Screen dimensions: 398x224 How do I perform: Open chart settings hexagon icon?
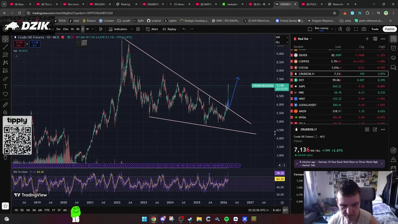(x=348, y=29)
